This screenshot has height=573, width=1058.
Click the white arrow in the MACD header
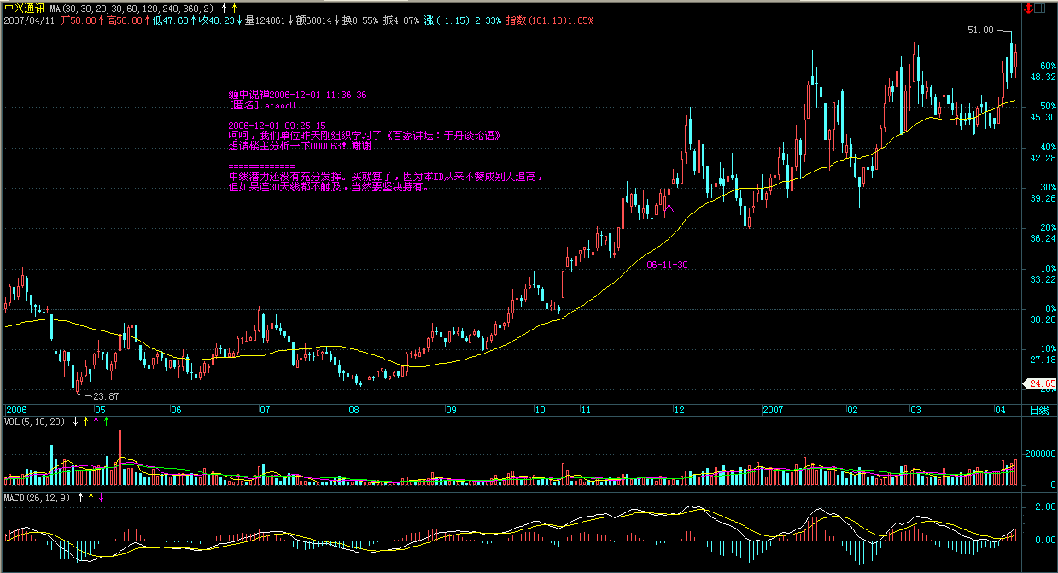(80, 497)
